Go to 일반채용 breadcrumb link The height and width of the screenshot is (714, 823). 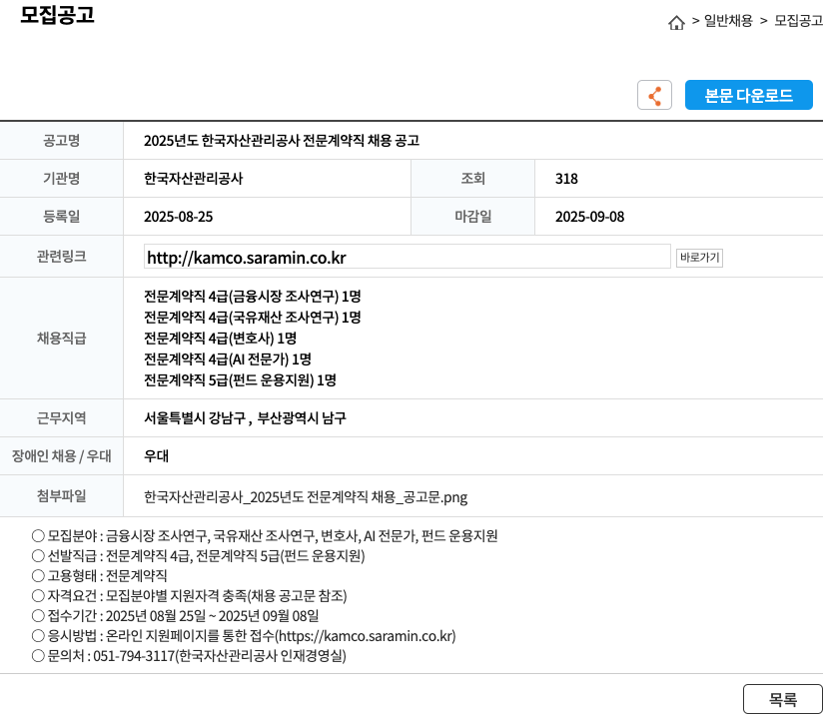(728, 21)
